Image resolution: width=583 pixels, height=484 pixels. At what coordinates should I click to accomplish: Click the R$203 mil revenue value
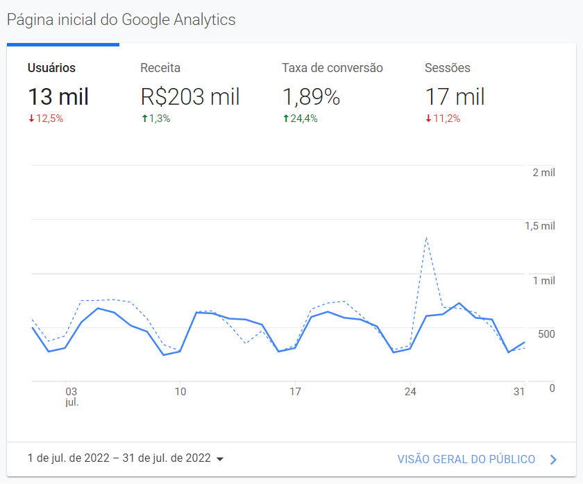coord(190,97)
